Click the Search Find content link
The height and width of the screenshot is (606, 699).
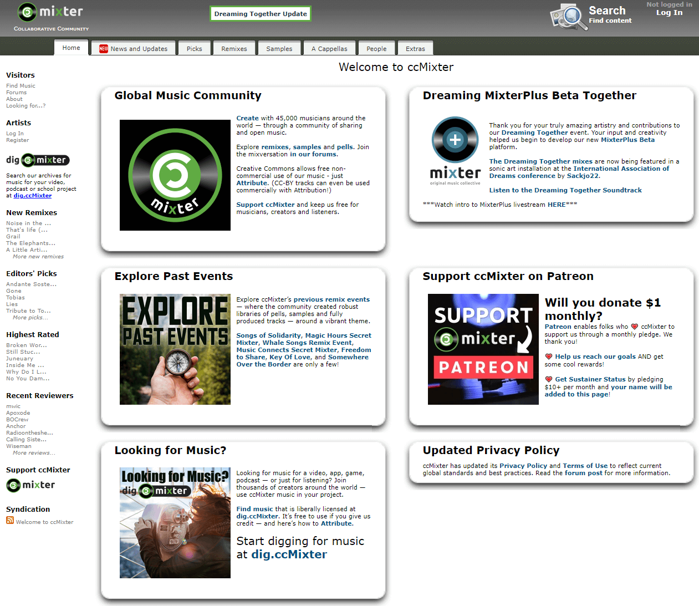click(x=610, y=15)
